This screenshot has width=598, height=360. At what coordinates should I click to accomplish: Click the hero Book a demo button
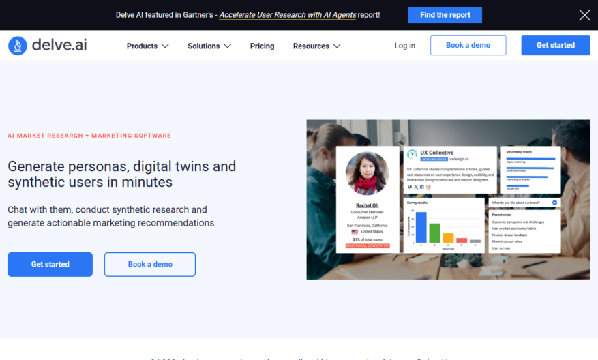pos(150,264)
